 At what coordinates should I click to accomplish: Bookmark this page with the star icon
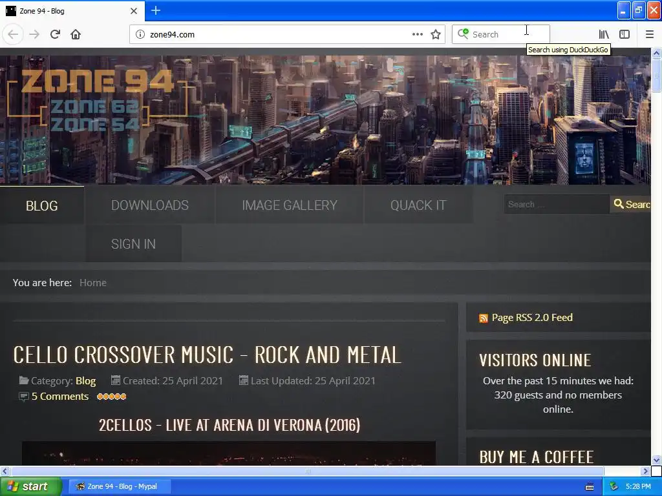click(436, 35)
